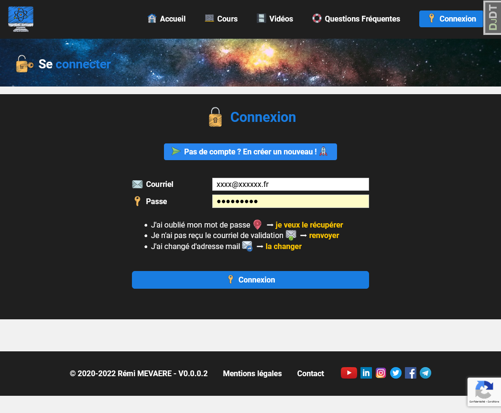Submit the form with the wide Connexion button
This screenshot has width=501, height=413.
(x=250, y=280)
